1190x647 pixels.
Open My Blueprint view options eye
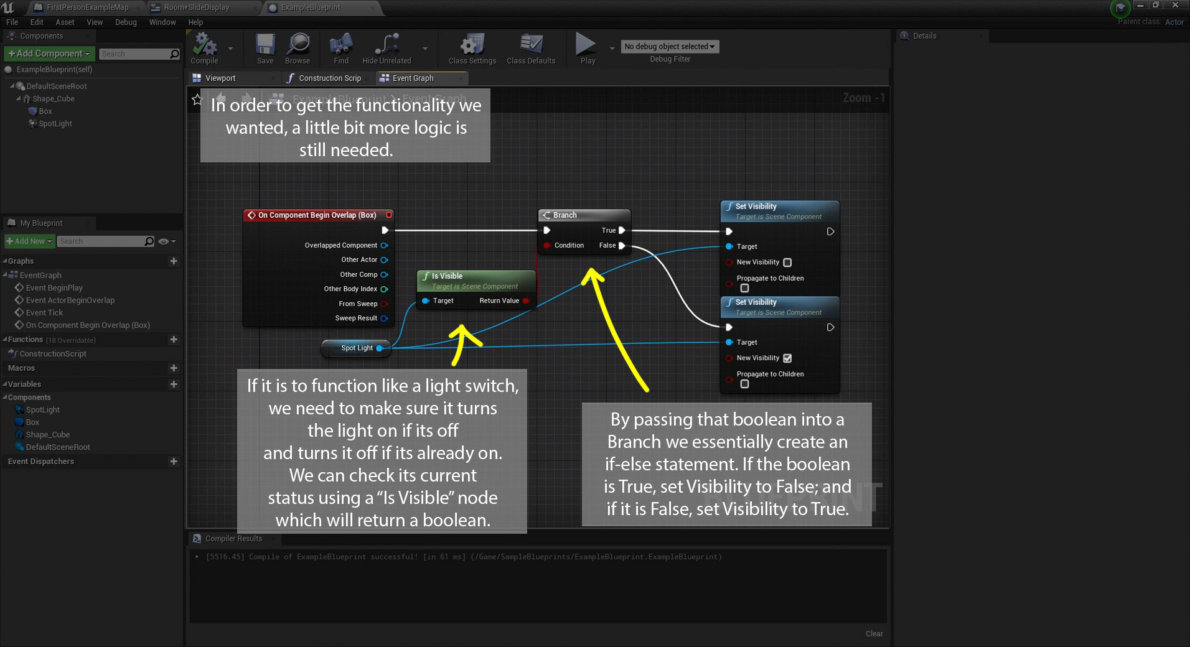click(x=167, y=241)
